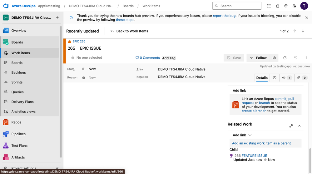Assign someone via No one selected

87,57
